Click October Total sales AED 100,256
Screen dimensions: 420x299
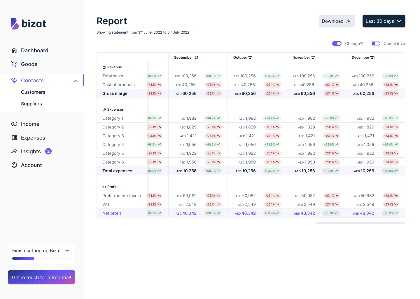[245, 76]
